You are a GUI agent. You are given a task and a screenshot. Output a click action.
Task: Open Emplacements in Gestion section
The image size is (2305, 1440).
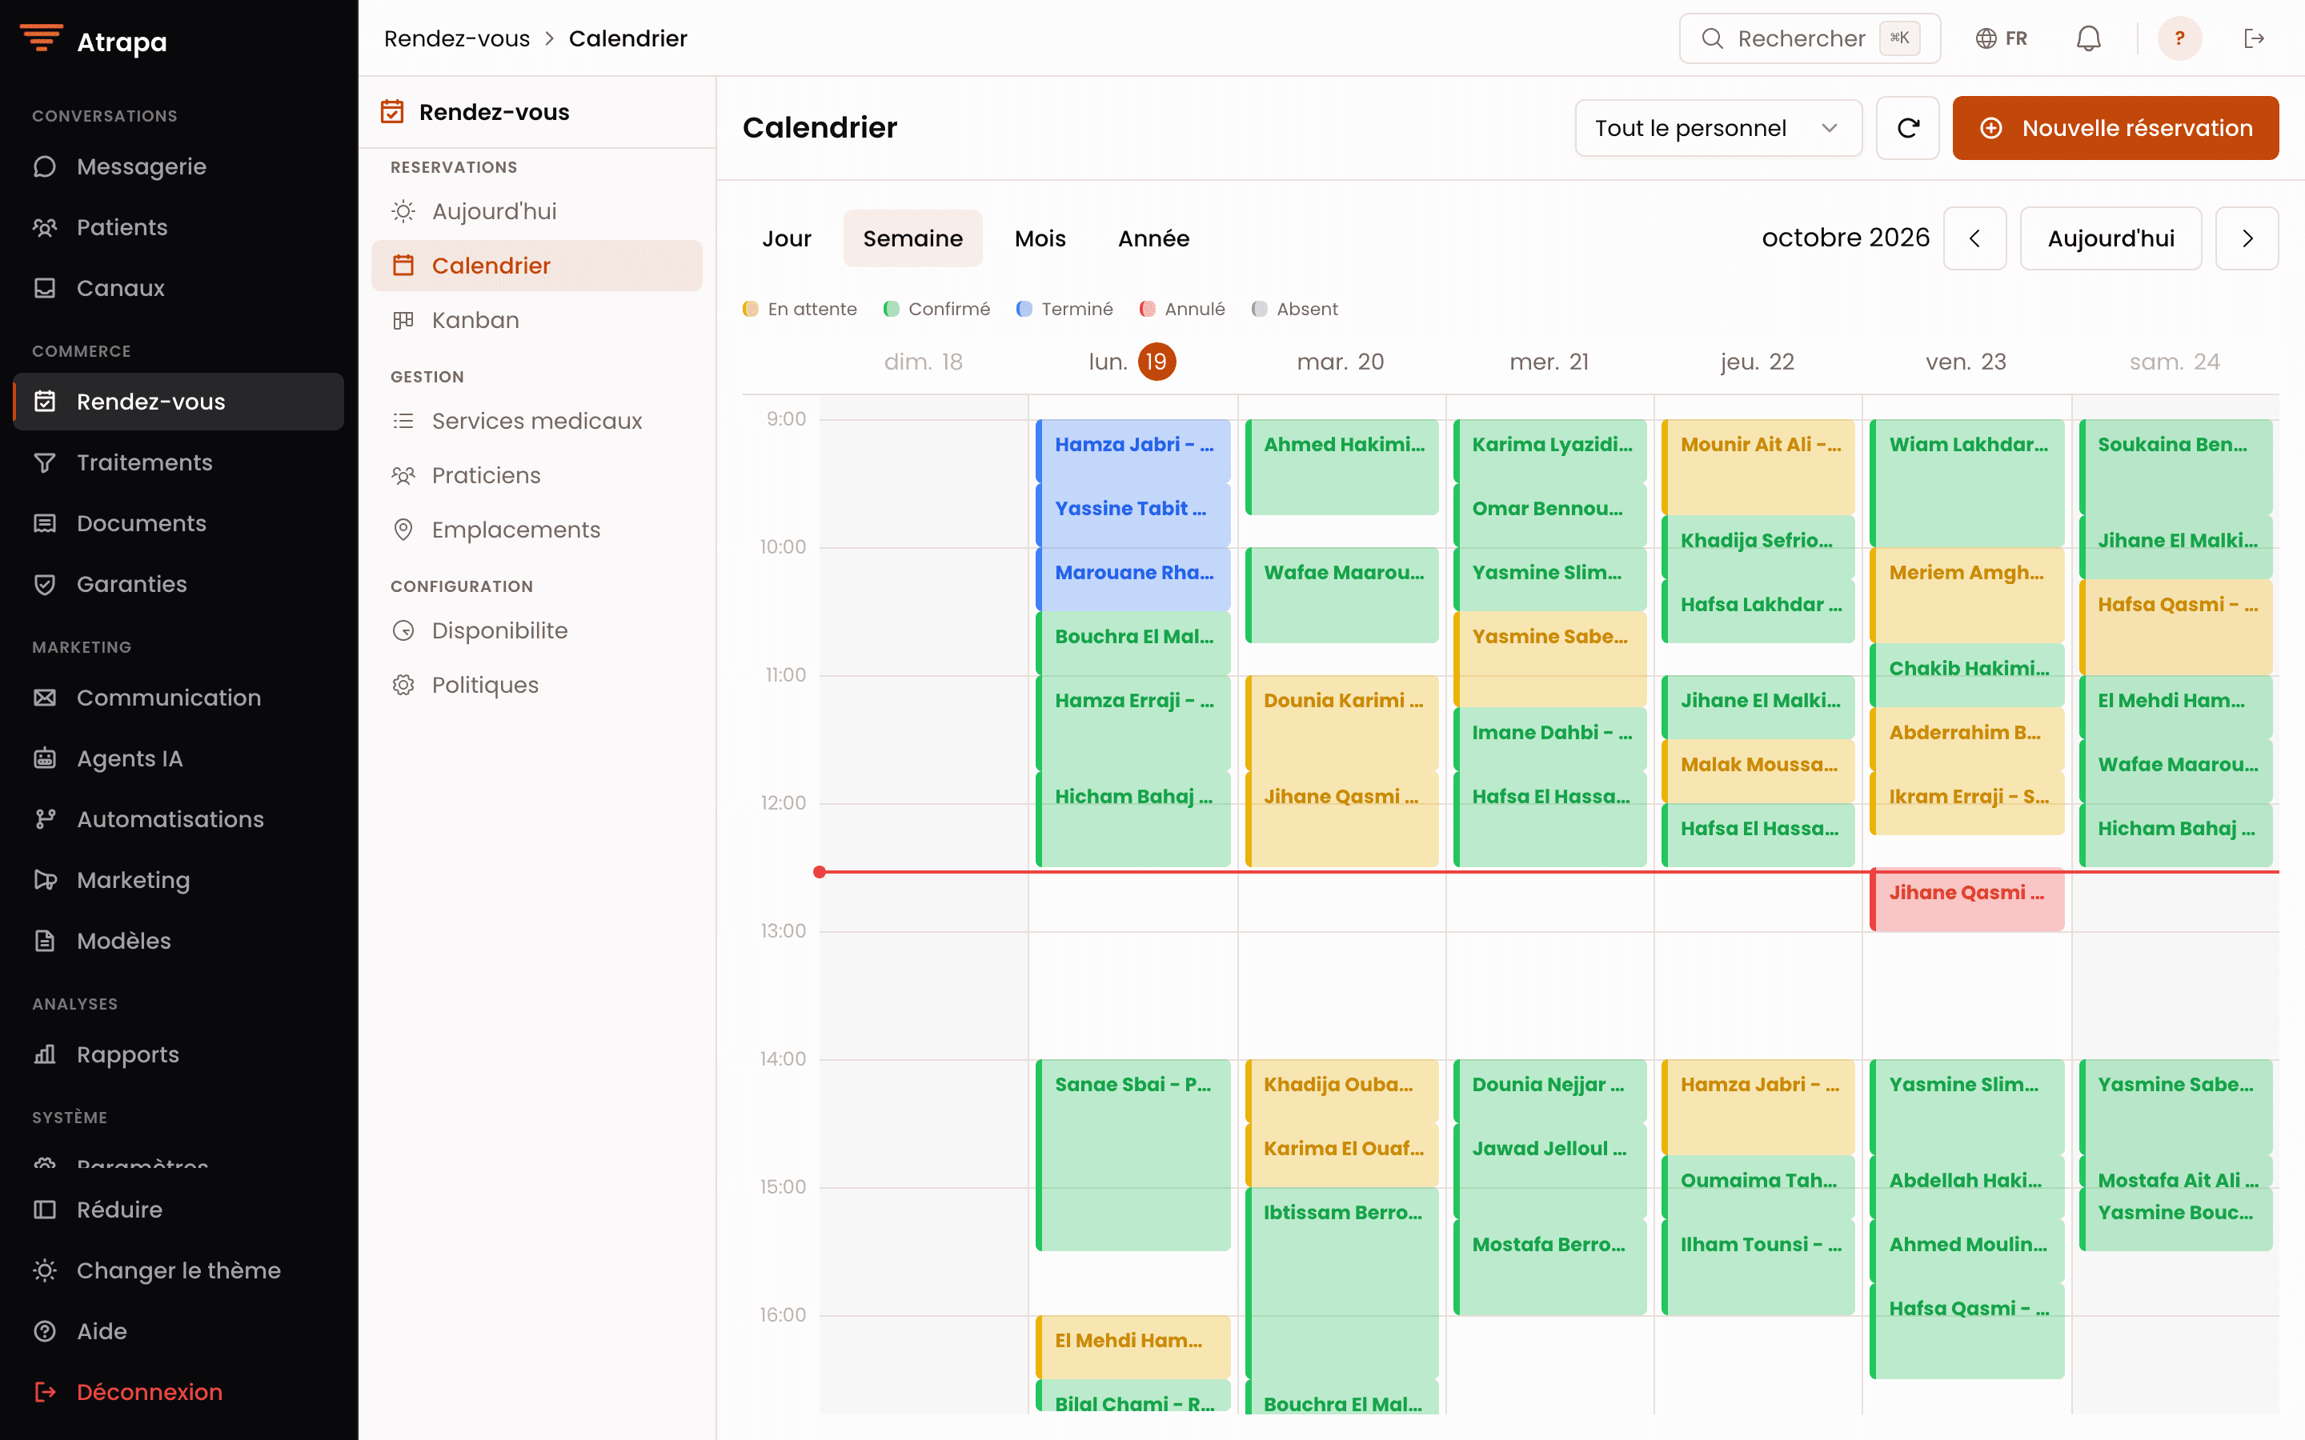(536, 530)
